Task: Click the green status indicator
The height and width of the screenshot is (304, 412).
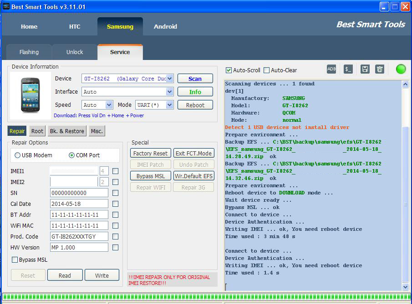Action: [x=401, y=69]
